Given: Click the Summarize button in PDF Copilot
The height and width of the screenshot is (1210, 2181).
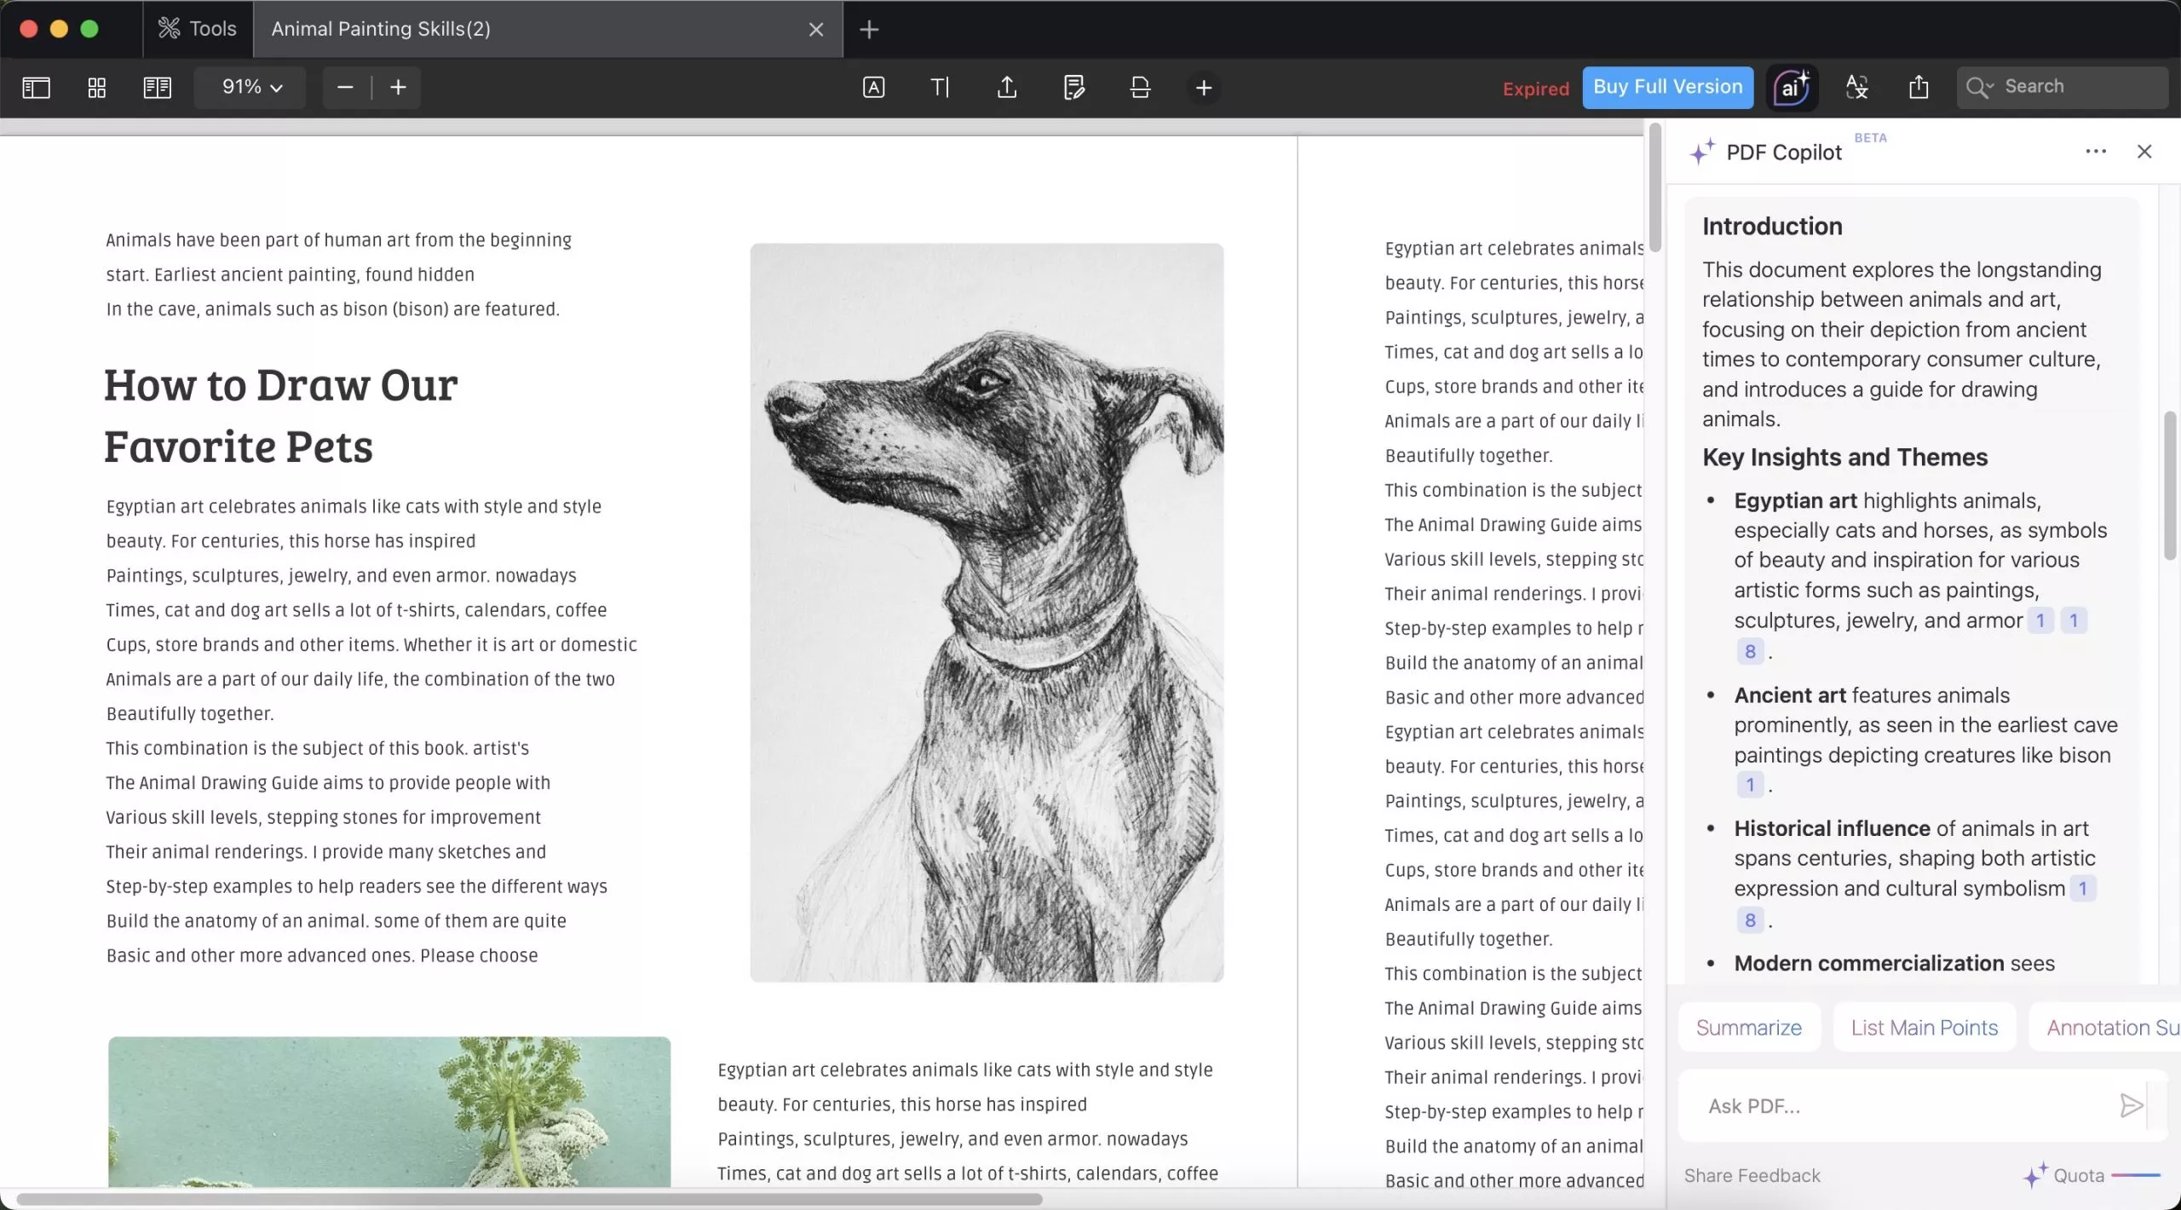Looking at the screenshot, I should click(1748, 1027).
